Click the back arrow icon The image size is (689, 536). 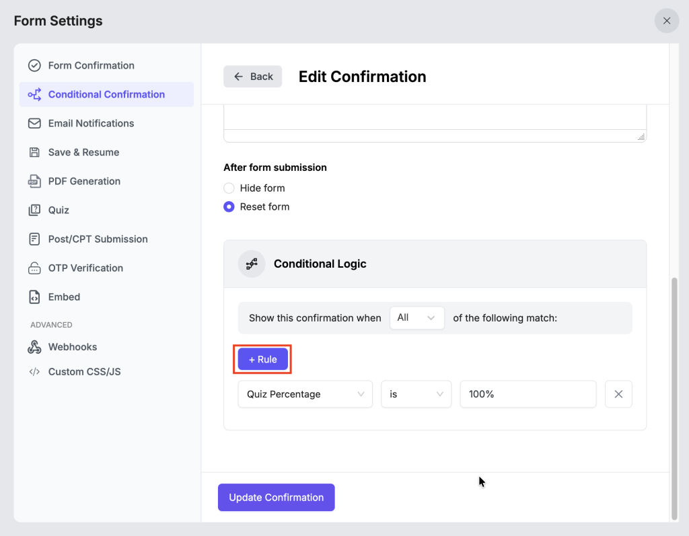coord(239,77)
